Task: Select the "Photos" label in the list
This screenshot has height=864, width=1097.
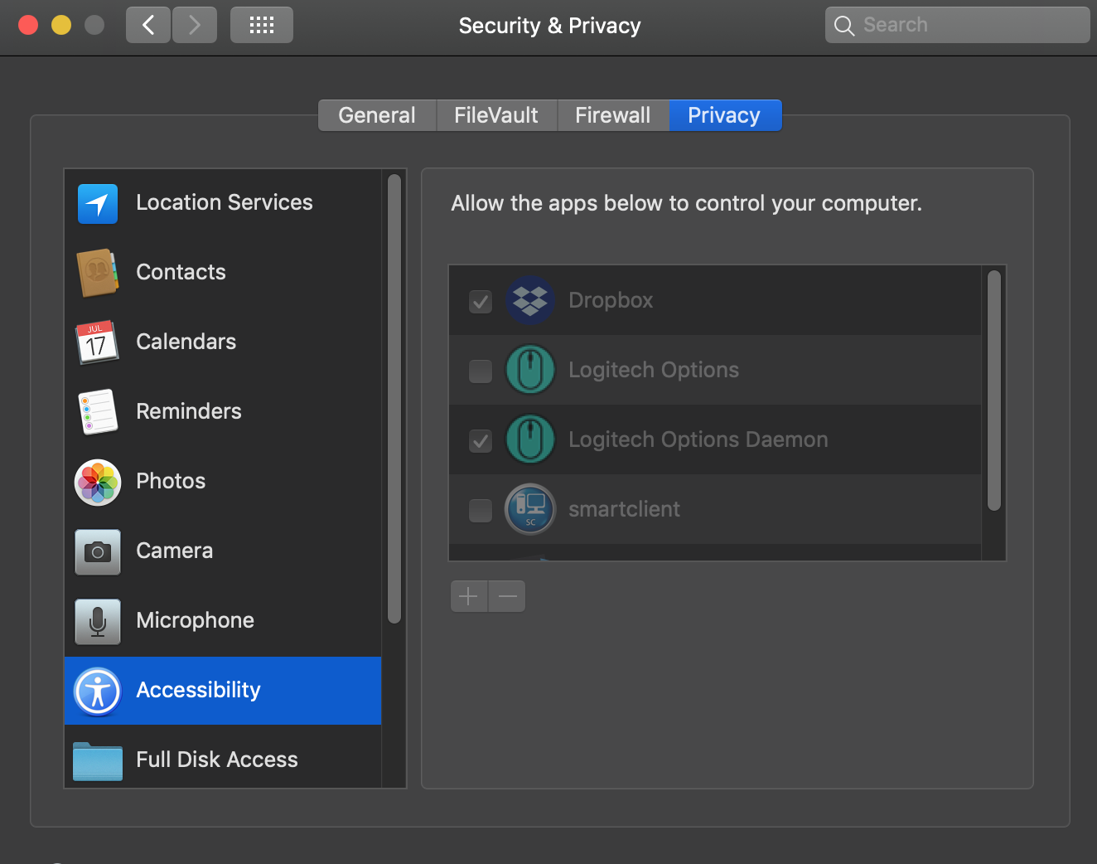Action: tap(171, 481)
